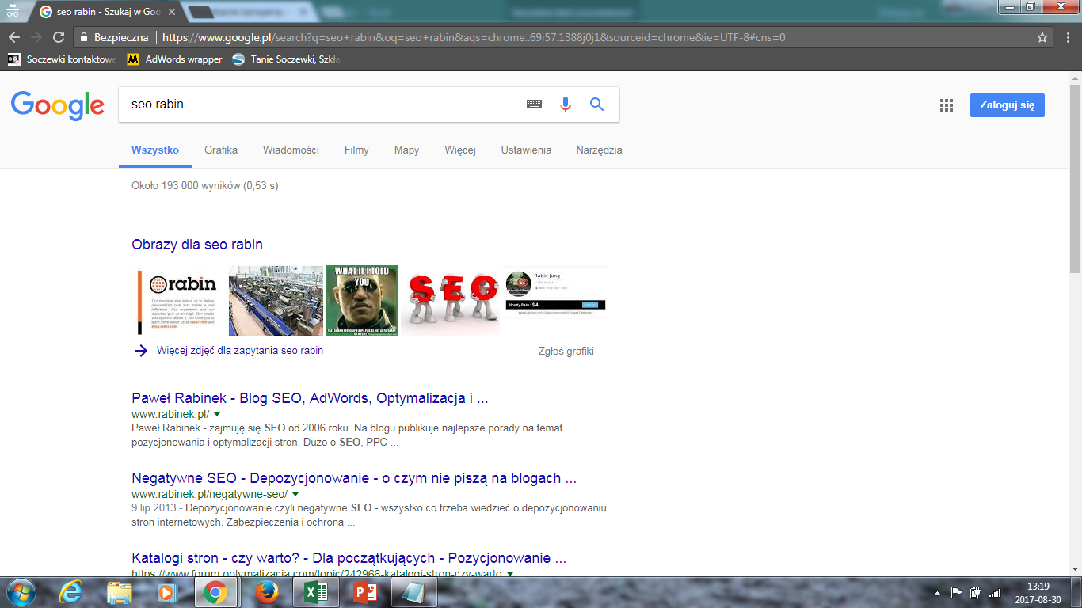Open the Ustawienia menu

point(526,150)
